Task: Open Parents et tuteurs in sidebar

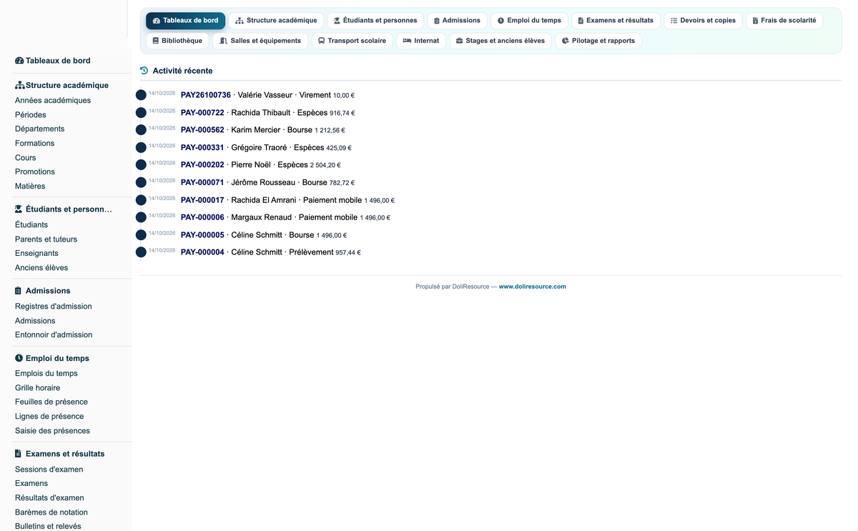Action: (46, 239)
